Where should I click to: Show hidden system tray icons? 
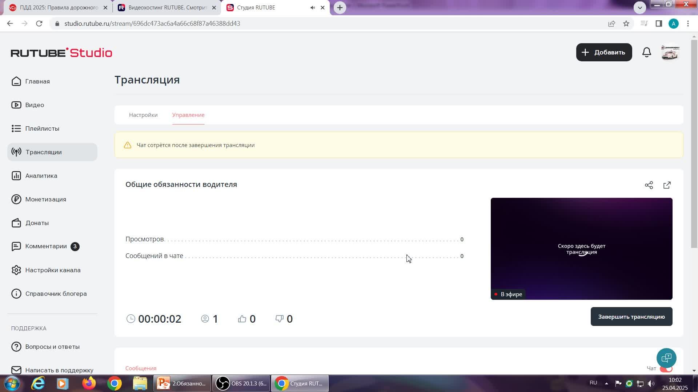[606, 383]
